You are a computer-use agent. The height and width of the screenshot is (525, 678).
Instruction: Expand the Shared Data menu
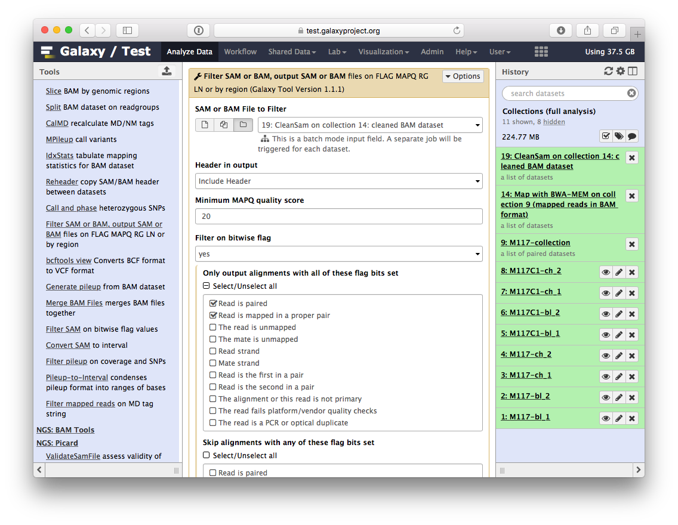[x=292, y=51]
